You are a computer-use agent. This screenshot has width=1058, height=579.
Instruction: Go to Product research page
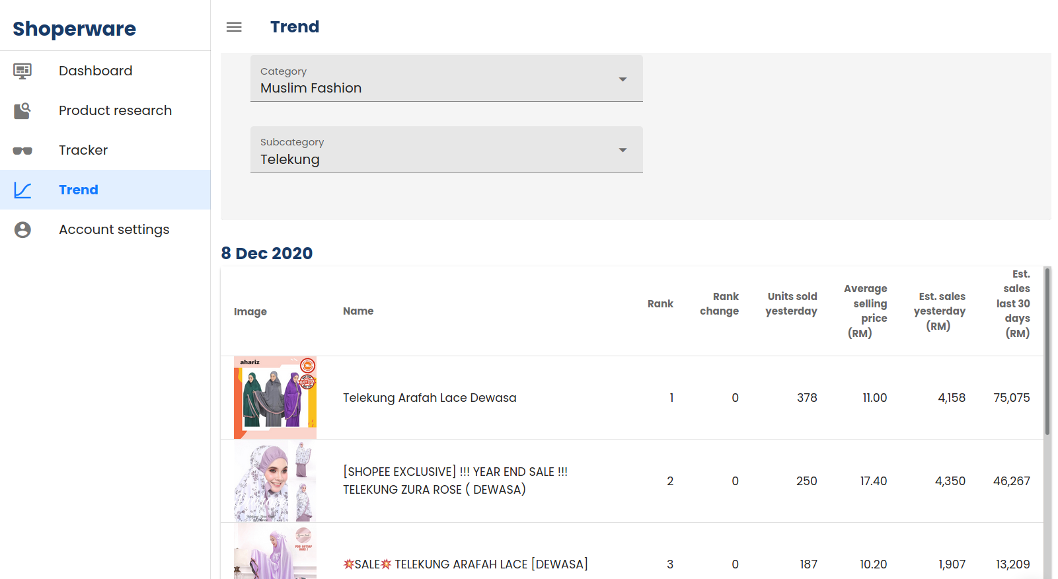pyautogui.click(x=105, y=110)
